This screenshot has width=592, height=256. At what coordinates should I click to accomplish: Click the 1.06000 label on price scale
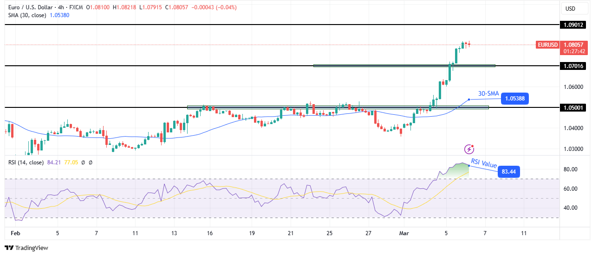573,87
